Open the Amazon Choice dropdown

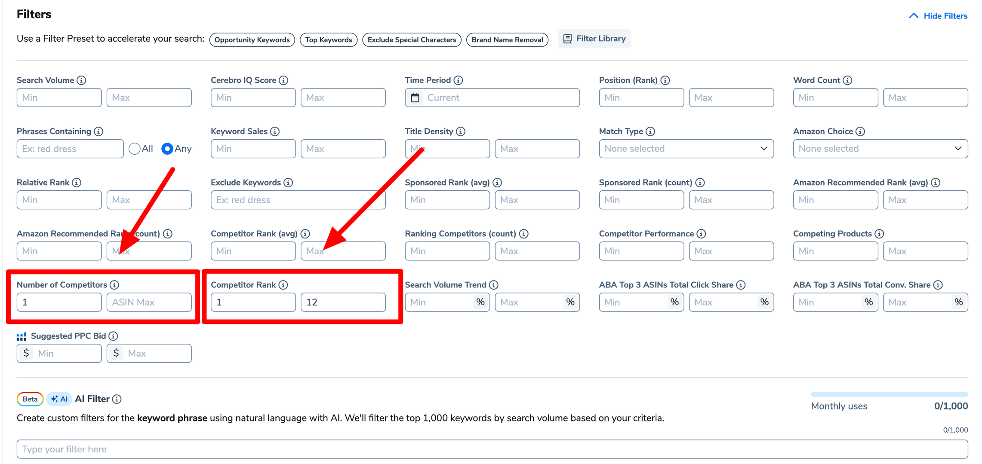click(x=880, y=149)
